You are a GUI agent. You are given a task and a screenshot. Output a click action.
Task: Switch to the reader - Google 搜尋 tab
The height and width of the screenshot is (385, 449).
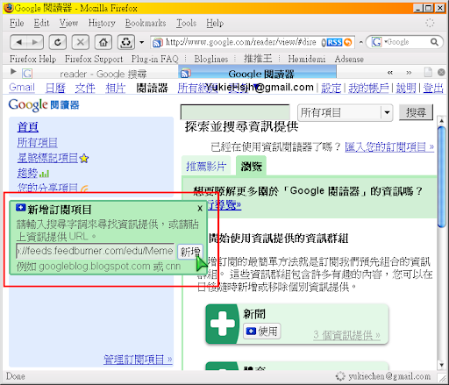point(99,74)
